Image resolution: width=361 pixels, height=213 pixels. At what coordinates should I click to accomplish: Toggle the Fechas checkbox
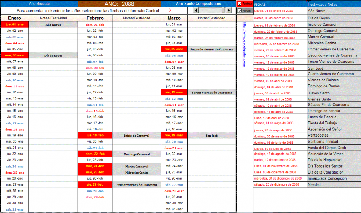[240, 4]
